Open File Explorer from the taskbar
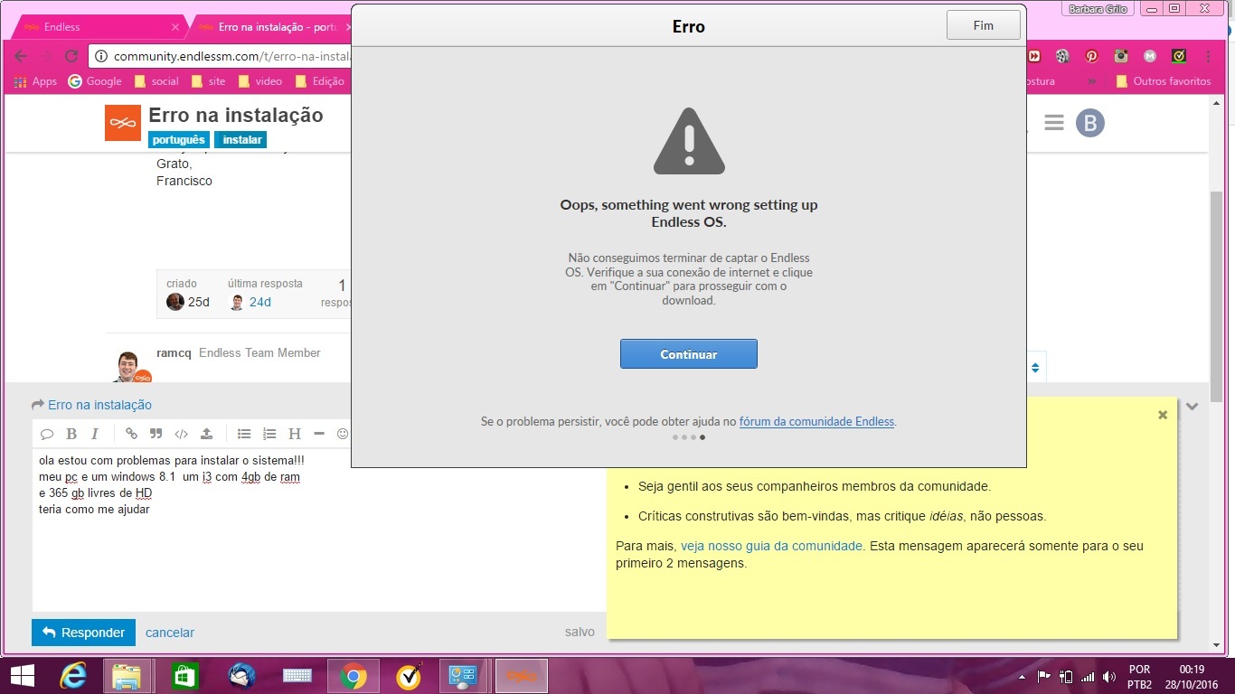 127,676
